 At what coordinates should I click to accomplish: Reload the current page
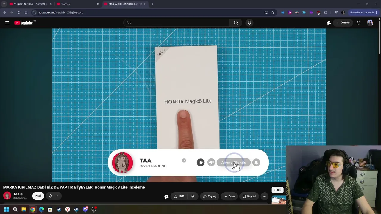tap(19, 12)
